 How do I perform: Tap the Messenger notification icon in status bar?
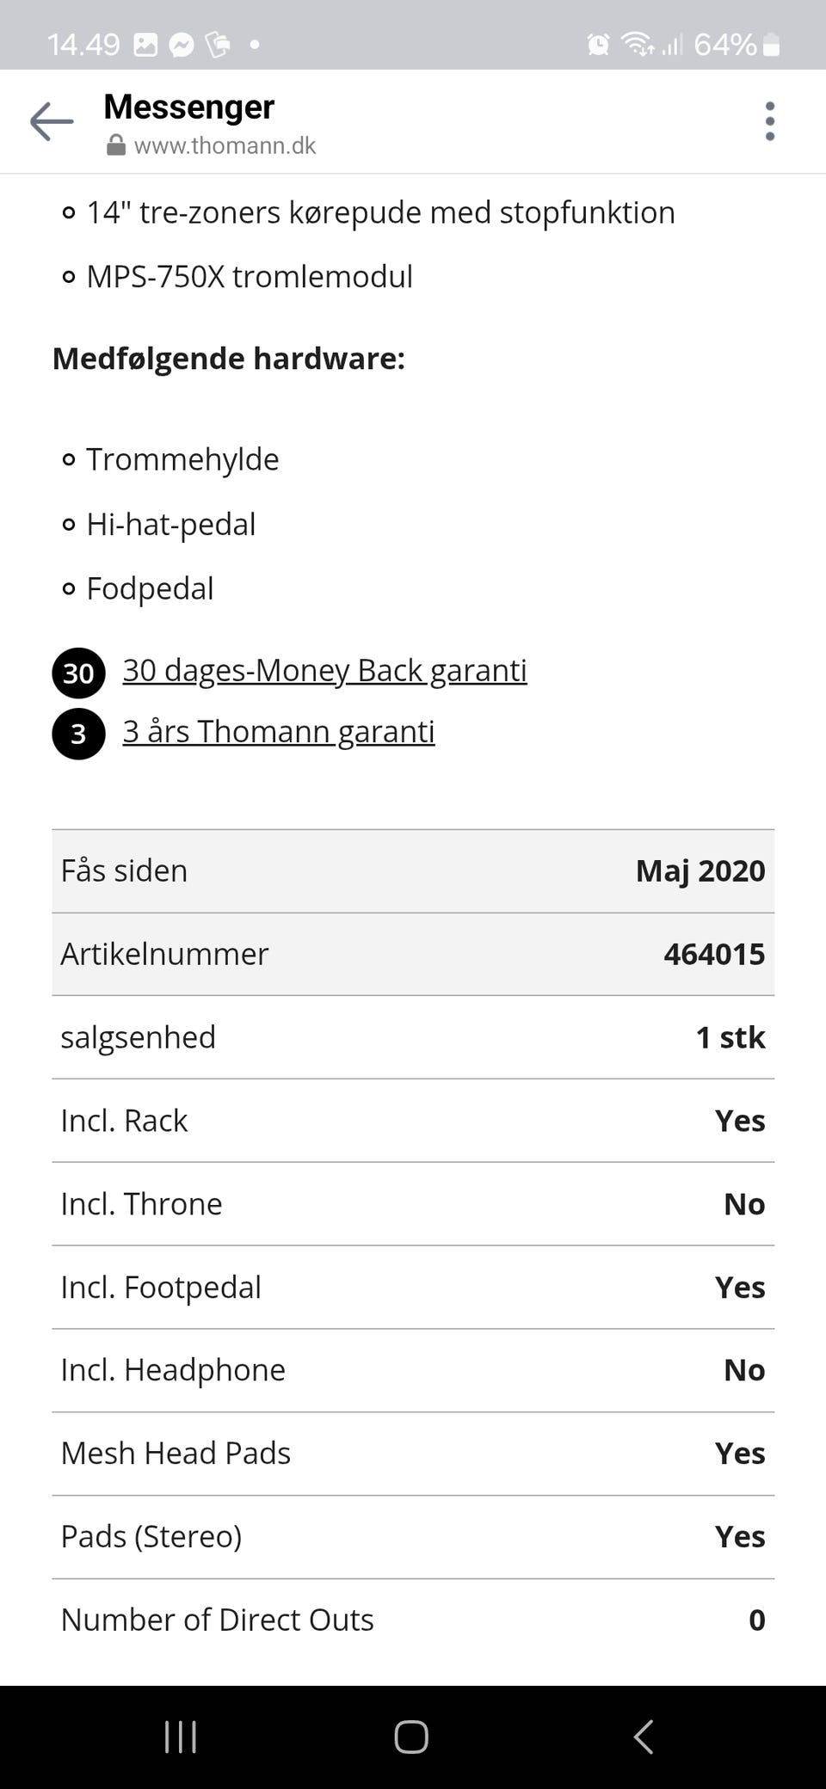tap(182, 44)
